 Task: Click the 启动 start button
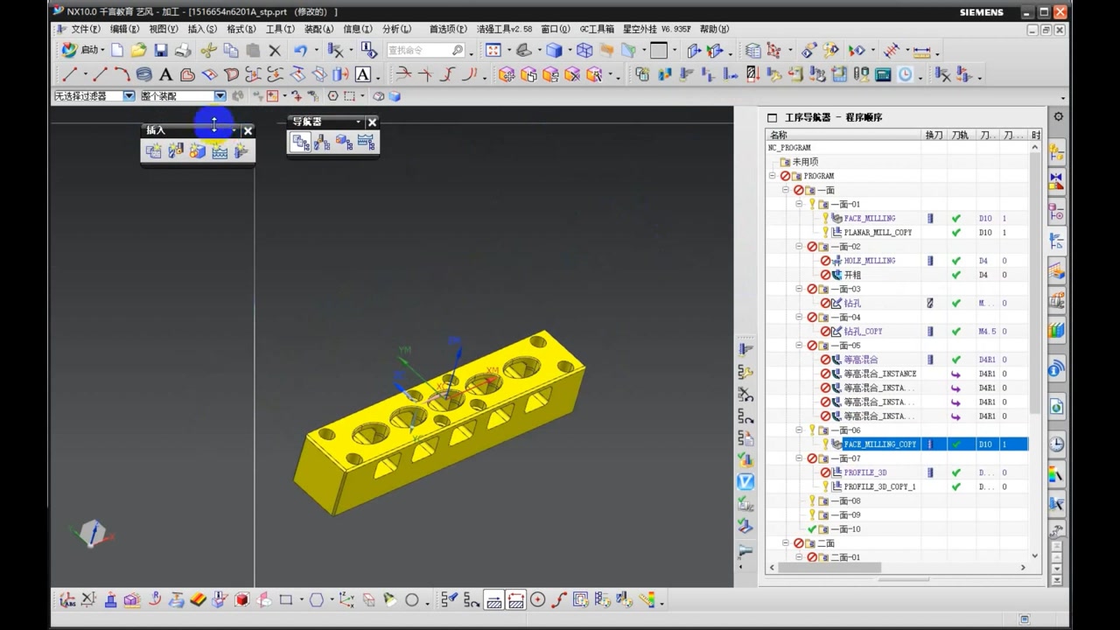pyautogui.click(x=82, y=51)
